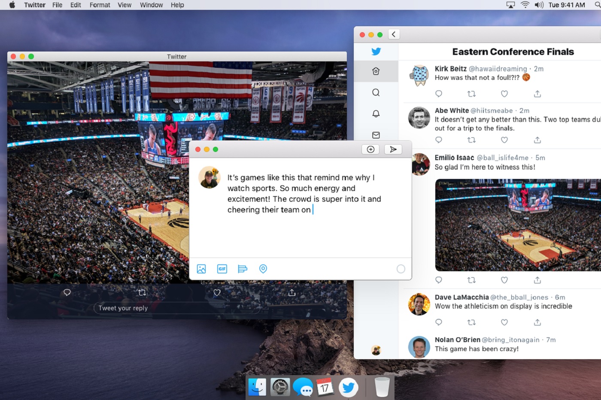
Task: Open Twitter from the Dock
Action: click(348, 388)
